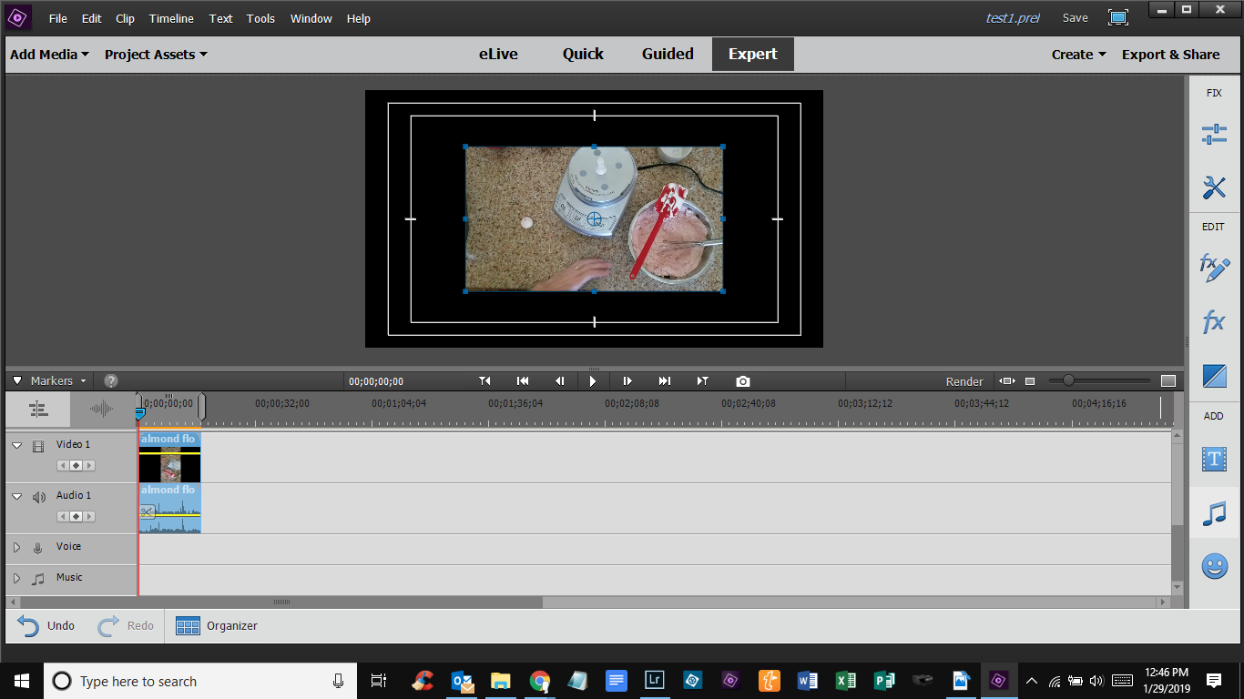Open the Tools menu

[x=260, y=18]
